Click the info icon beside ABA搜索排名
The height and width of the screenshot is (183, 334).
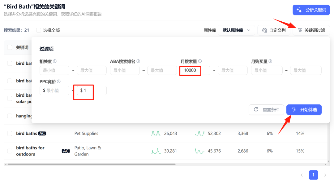pos(138,61)
